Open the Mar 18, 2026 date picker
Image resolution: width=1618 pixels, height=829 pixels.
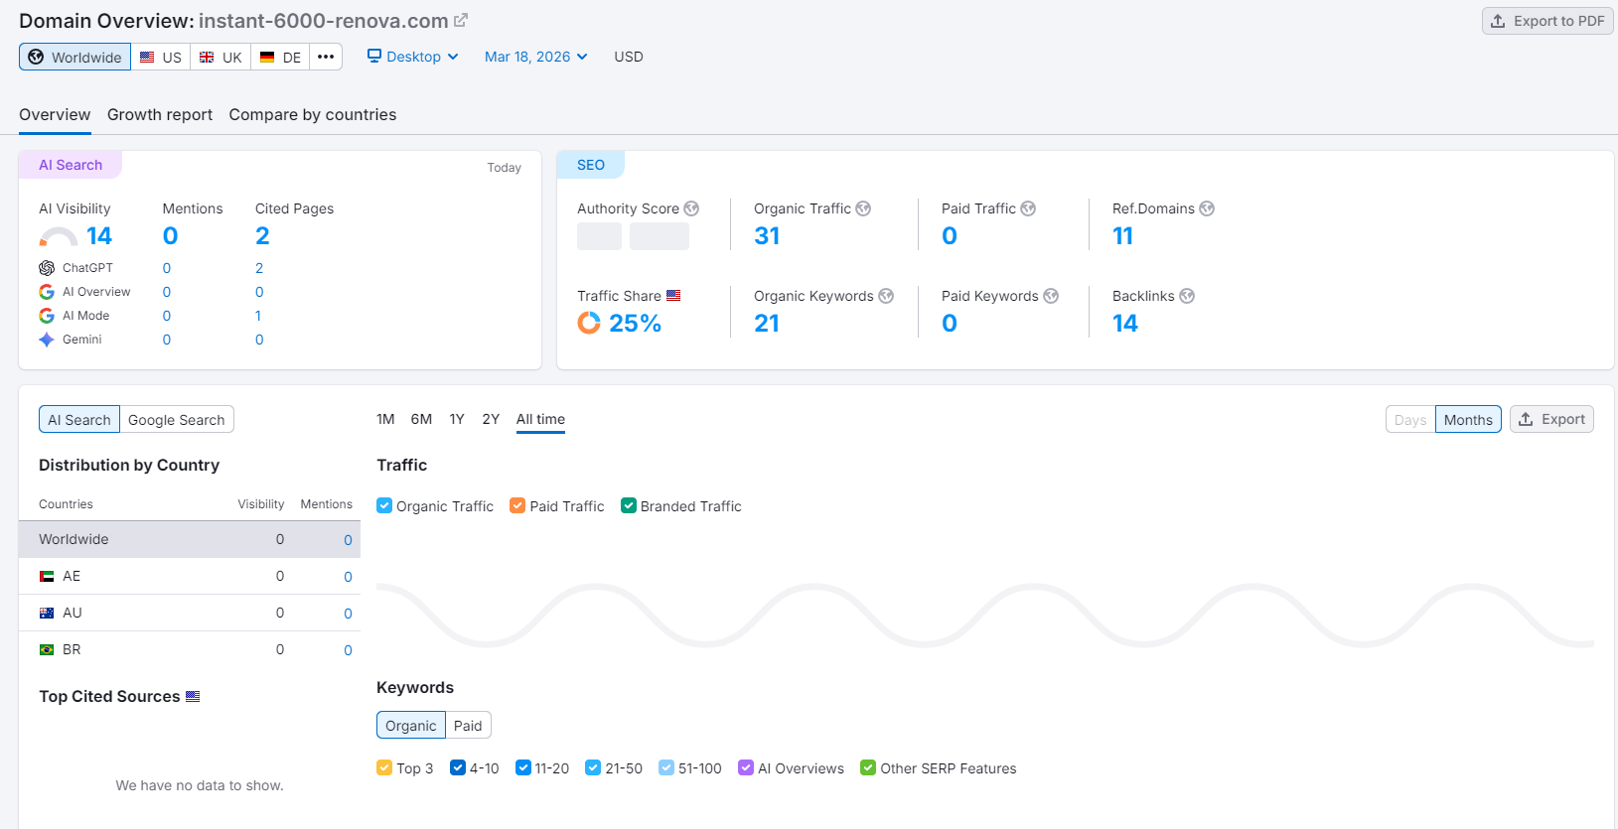pyautogui.click(x=536, y=57)
